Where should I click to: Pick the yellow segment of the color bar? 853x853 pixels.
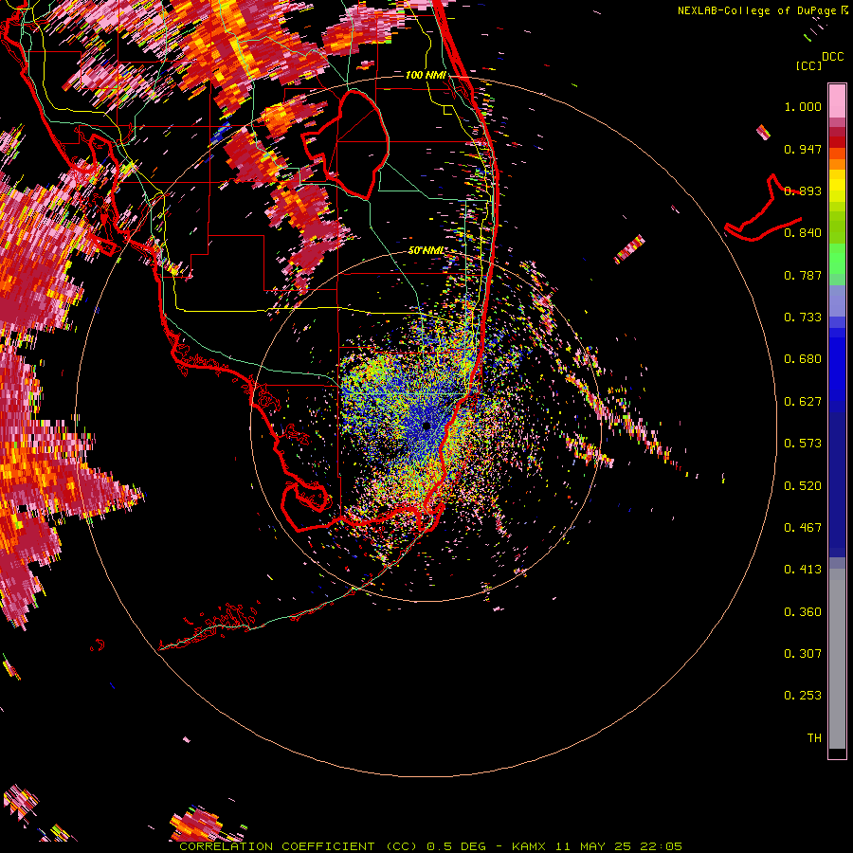click(x=837, y=186)
